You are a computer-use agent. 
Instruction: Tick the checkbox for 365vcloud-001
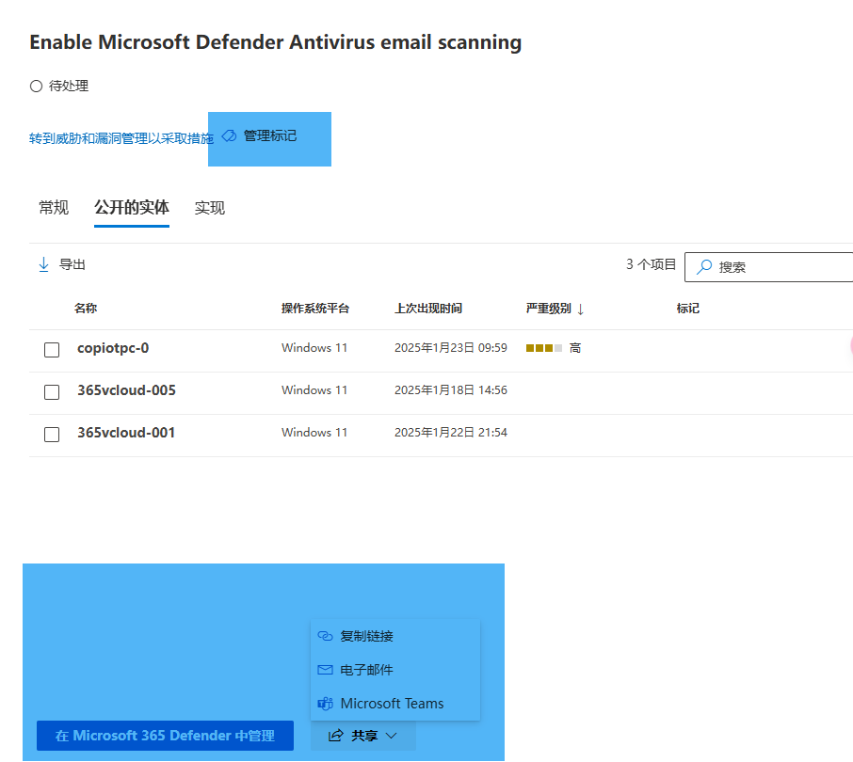(x=52, y=435)
